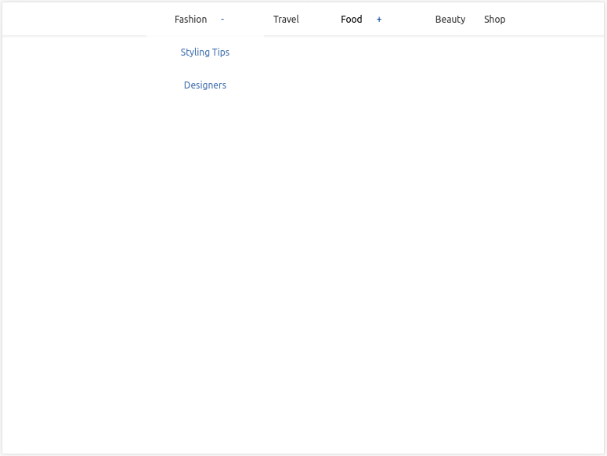This screenshot has width=607, height=456.
Task: Hide the Fashion dropdown items
Action: 222,20
